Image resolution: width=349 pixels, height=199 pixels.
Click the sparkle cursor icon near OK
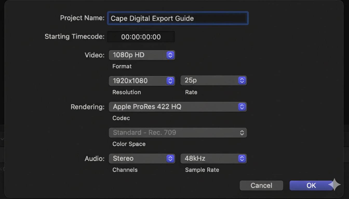pyautogui.click(x=335, y=184)
